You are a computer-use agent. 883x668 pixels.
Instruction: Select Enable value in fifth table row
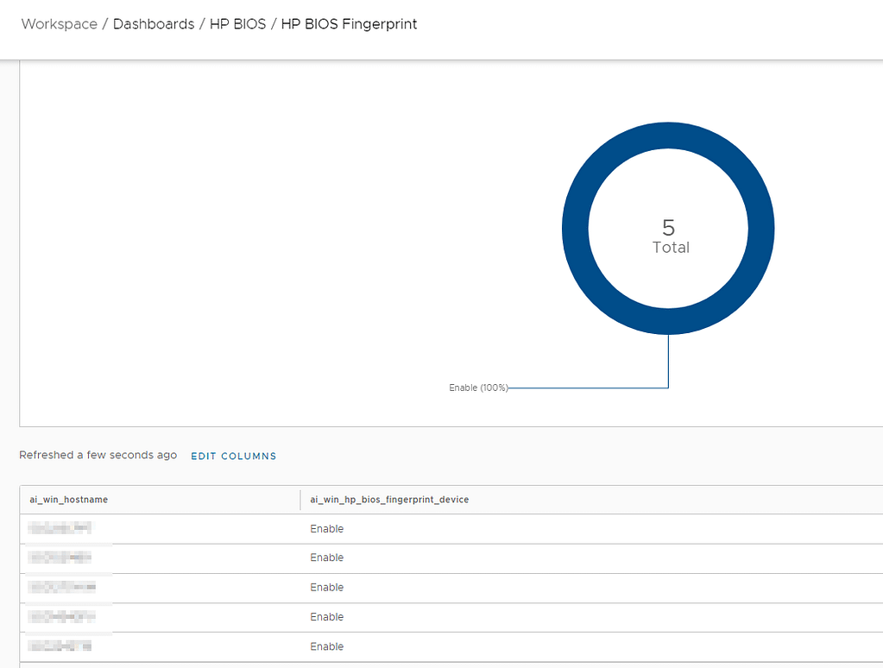tap(326, 646)
